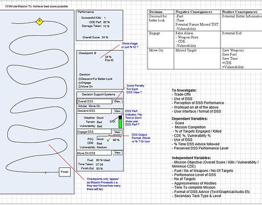Click 'Performance Level of DSS' list item

194,175
